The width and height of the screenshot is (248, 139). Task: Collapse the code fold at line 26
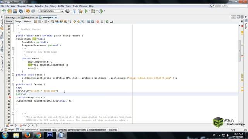pos(13,49)
